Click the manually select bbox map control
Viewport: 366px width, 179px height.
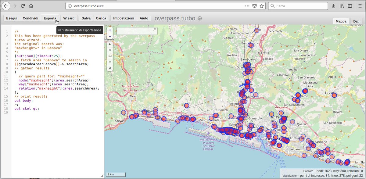click(110, 56)
